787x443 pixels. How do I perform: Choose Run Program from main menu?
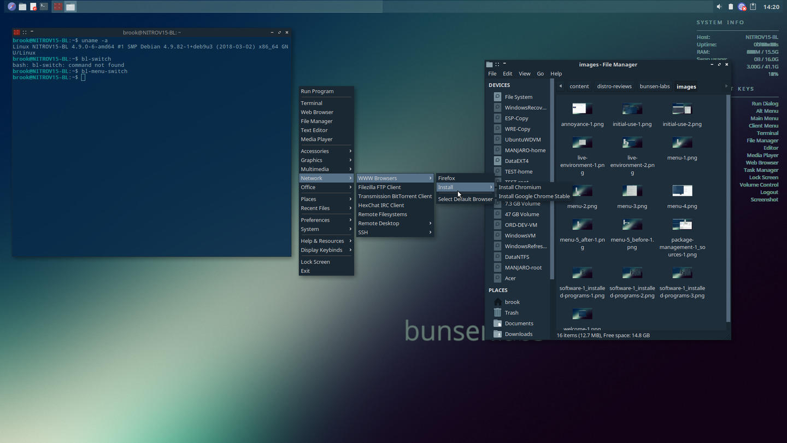(326, 91)
